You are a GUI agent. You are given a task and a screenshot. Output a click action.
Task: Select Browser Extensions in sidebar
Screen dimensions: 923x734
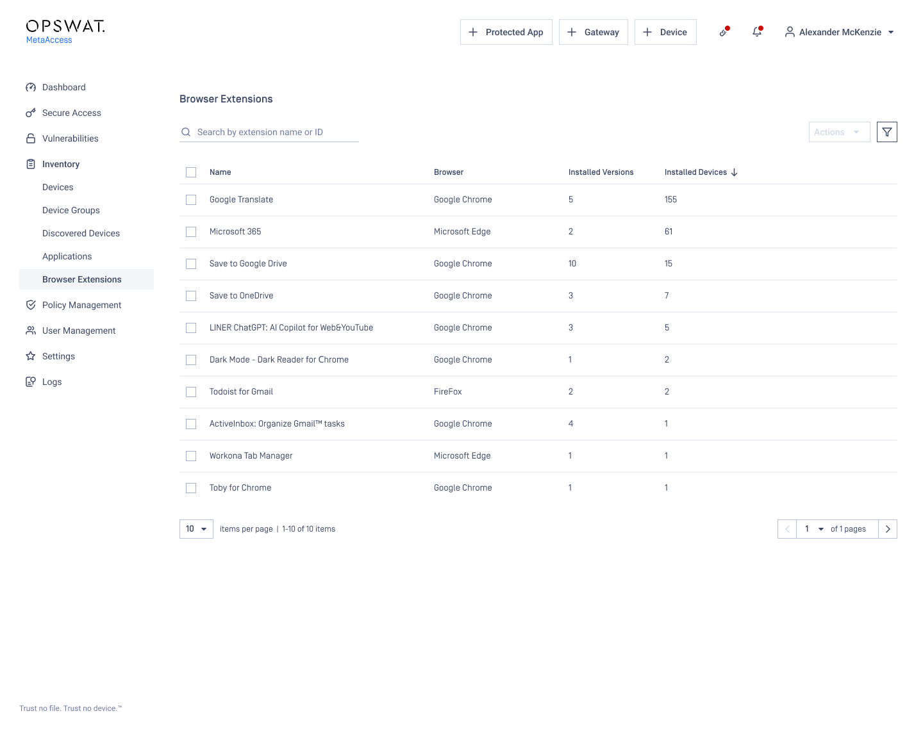pyautogui.click(x=87, y=279)
